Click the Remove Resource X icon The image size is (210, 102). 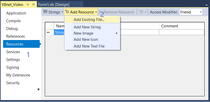point(100,12)
